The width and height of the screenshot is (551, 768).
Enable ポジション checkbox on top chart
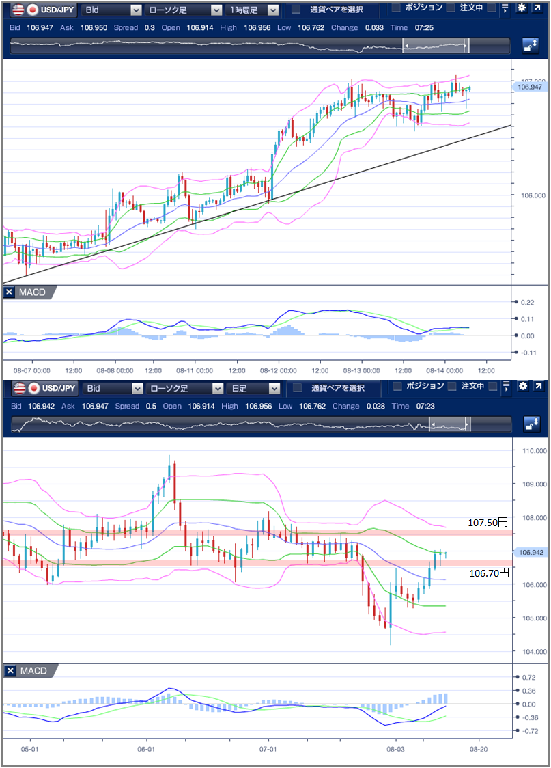pyautogui.click(x=397, y=8)
